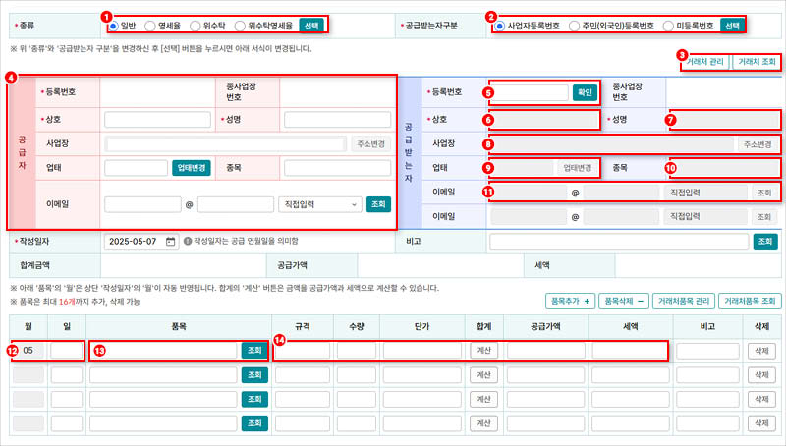Click 수량 field in first item row
The width and height of the screenshot is (786, 446).
[x=357, y=351]
